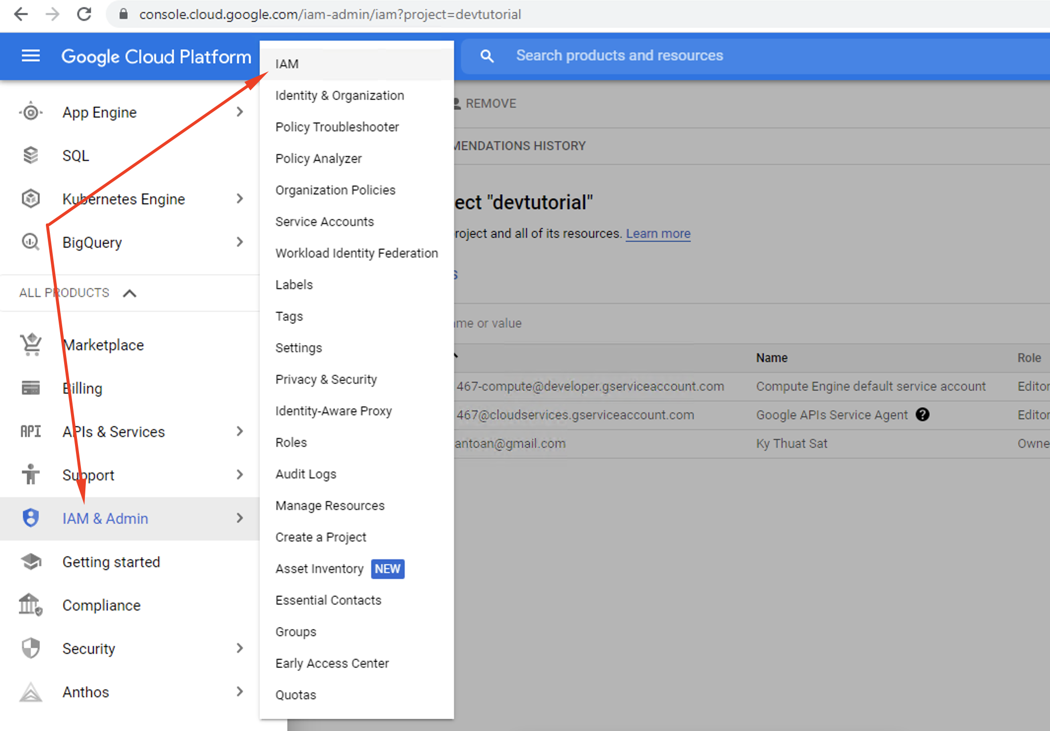Open the hamburger navigation menu
The height and width of the screenshot is (731, 1050).
coord(31,56)
